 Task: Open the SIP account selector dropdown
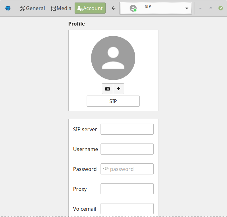click(x=156, y=8)
